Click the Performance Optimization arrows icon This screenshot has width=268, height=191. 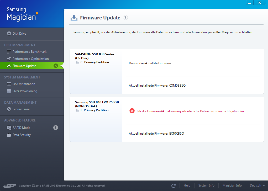9,59
